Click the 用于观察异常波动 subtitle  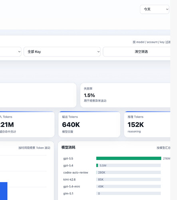tap(95, 101)
